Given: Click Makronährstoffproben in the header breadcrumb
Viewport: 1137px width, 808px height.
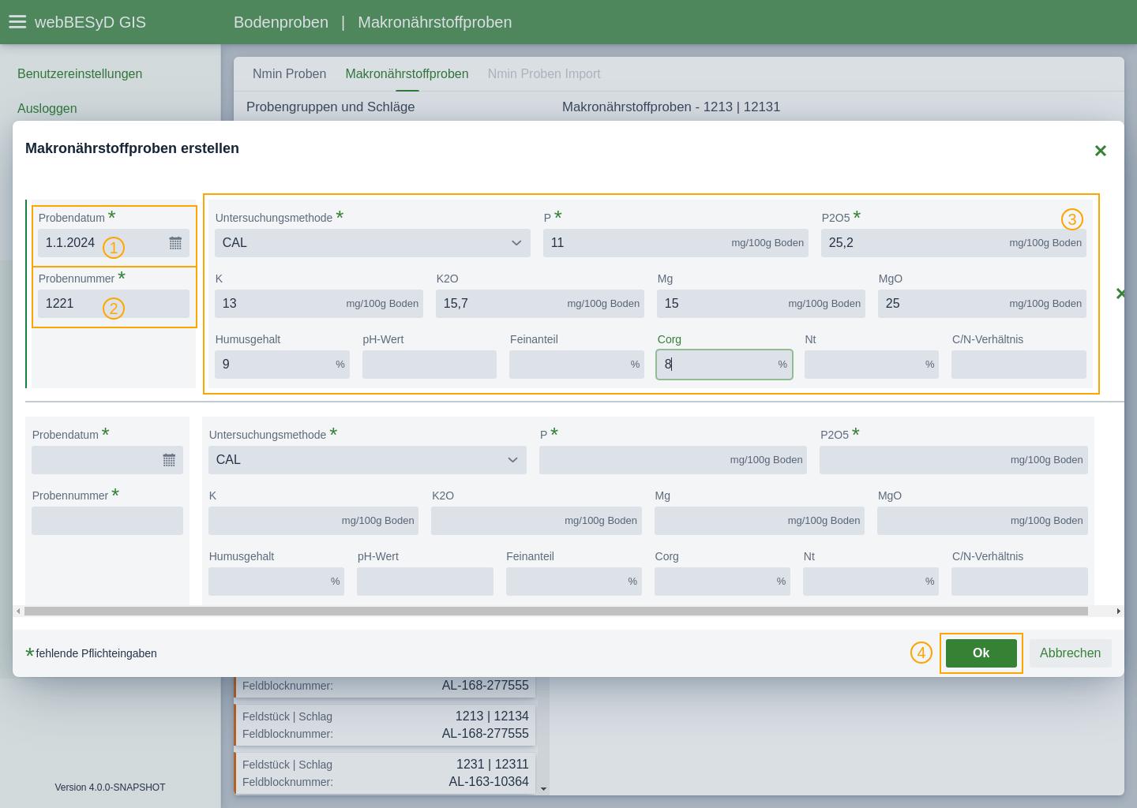Looking at the screenshot, I should point(435,22).
